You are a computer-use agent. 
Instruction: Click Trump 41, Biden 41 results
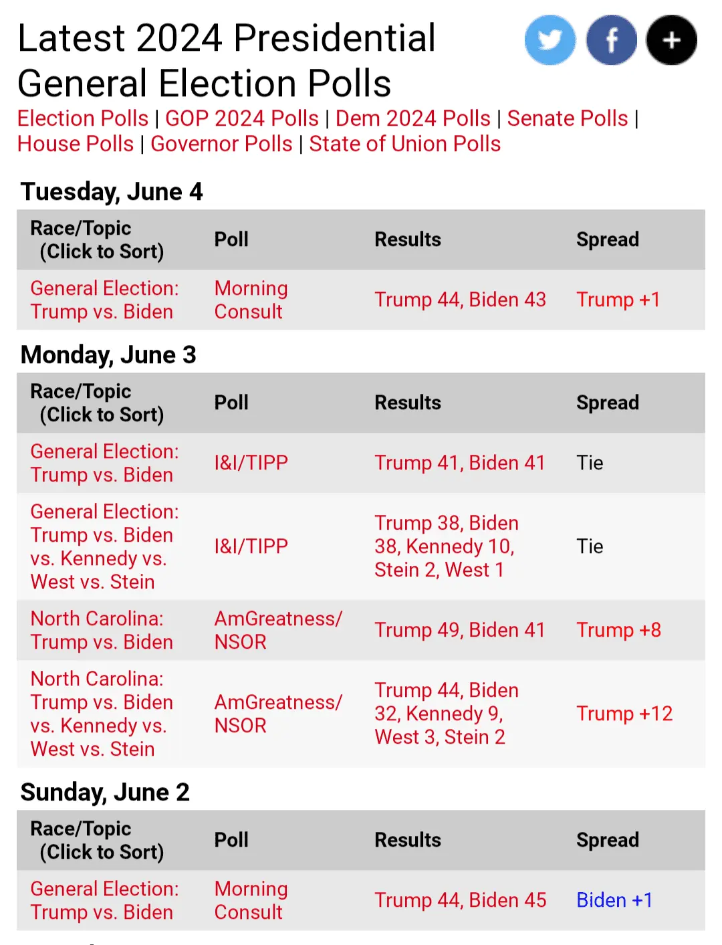pos(459,463)
